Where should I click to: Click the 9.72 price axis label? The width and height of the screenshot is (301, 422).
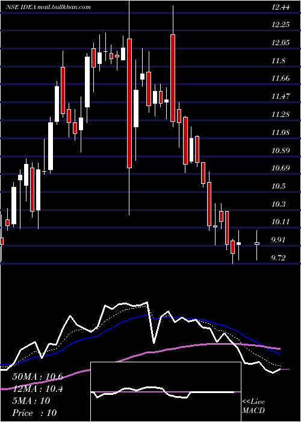(278, 258)
